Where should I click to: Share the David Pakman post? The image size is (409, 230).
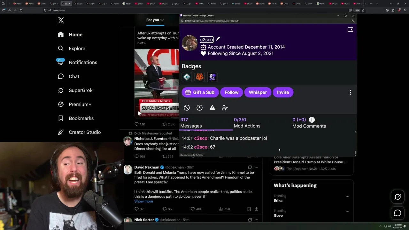tap(256, 209)
